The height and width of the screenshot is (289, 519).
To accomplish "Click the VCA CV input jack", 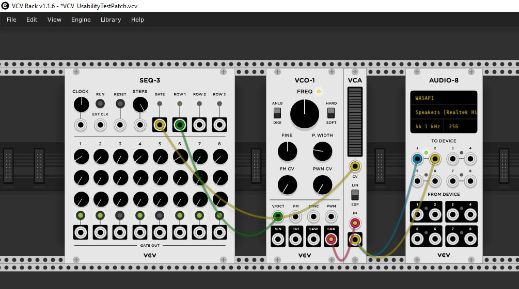I will [x=355, y=166].
